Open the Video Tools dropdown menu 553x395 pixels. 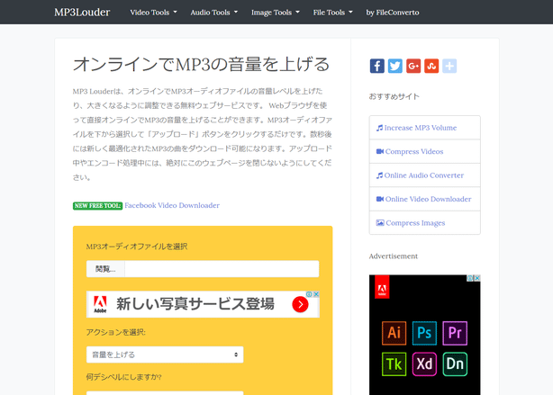153,13
